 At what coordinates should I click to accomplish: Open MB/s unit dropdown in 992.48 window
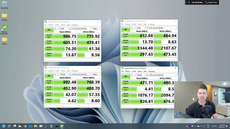click(x=96, y=75)
